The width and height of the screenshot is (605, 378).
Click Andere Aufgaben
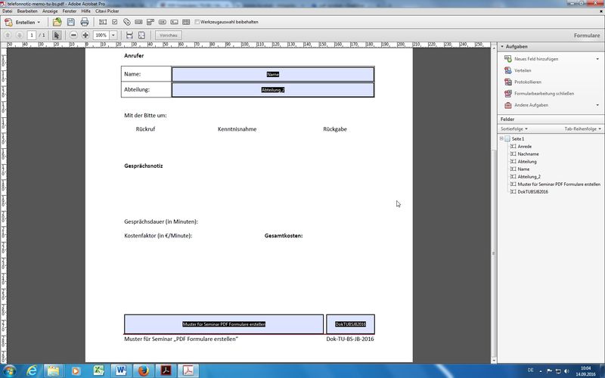coord(532,105)
